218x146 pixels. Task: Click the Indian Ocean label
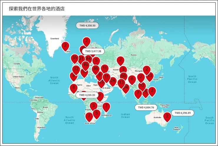click(125, 116)
